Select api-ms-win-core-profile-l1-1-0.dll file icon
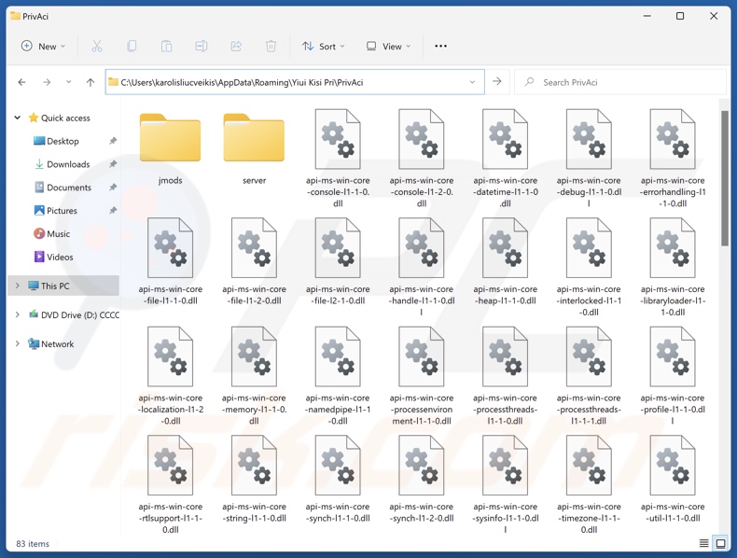The height and width of the screenshot is (558, 737). click(673, 356)
